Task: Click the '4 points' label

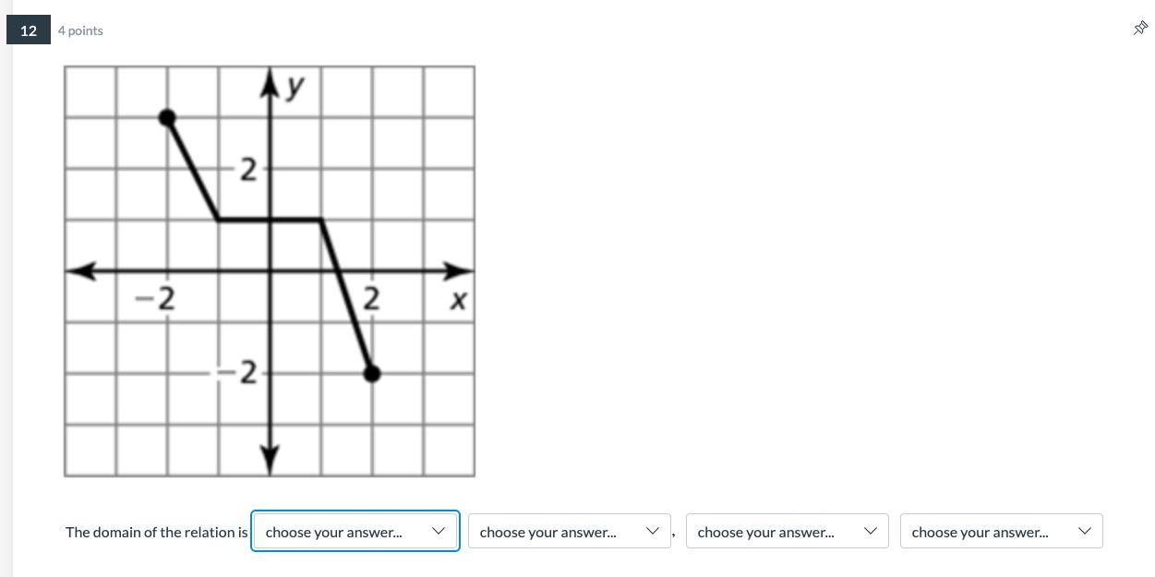Action: tap(80, 30)
